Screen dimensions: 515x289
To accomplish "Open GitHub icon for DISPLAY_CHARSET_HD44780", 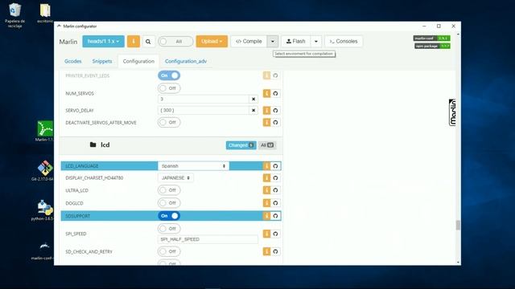I will (275, 178).
